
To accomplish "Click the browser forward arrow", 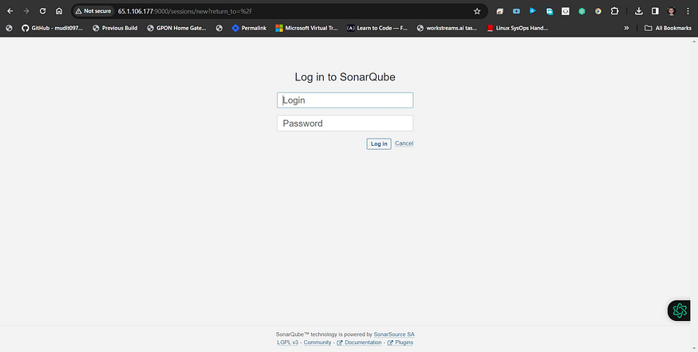I will 26,11.
